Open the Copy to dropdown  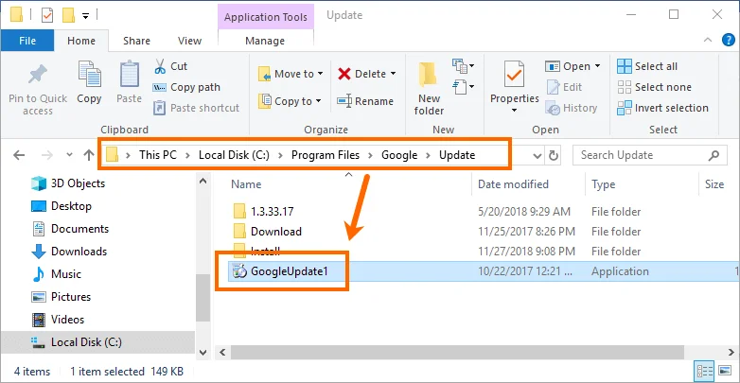pyautogui.click(x=291, y=101)
